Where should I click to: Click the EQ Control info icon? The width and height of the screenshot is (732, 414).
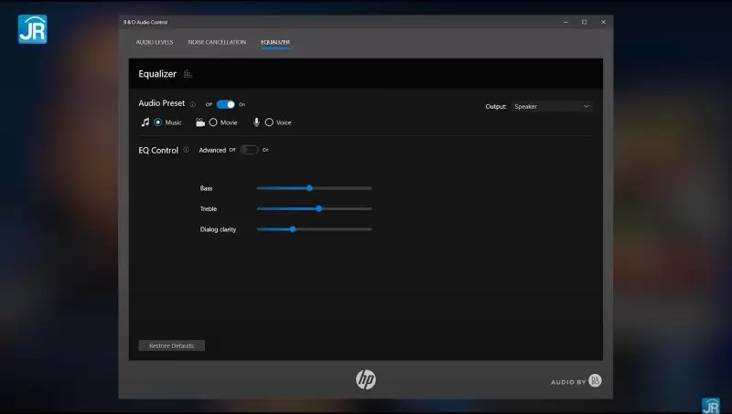pyautogui.click(x=186, y=150)
